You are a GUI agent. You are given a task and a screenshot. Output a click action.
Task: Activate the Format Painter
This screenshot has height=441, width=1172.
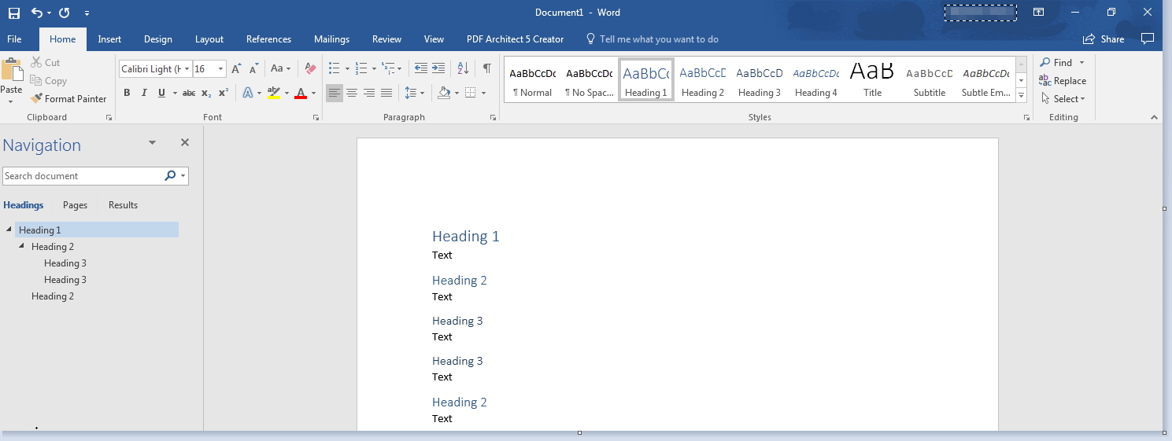[68, 99]
